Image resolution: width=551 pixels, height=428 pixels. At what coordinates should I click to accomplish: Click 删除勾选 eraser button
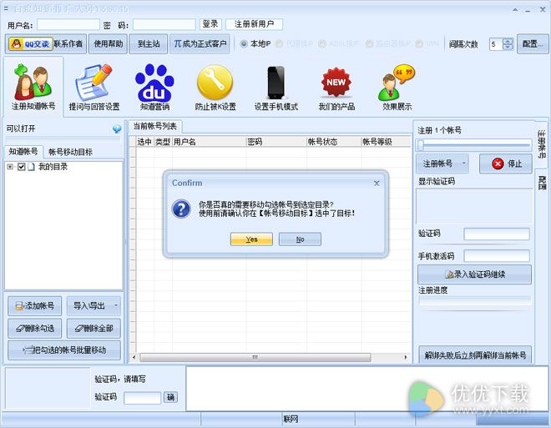click(34, 328)
